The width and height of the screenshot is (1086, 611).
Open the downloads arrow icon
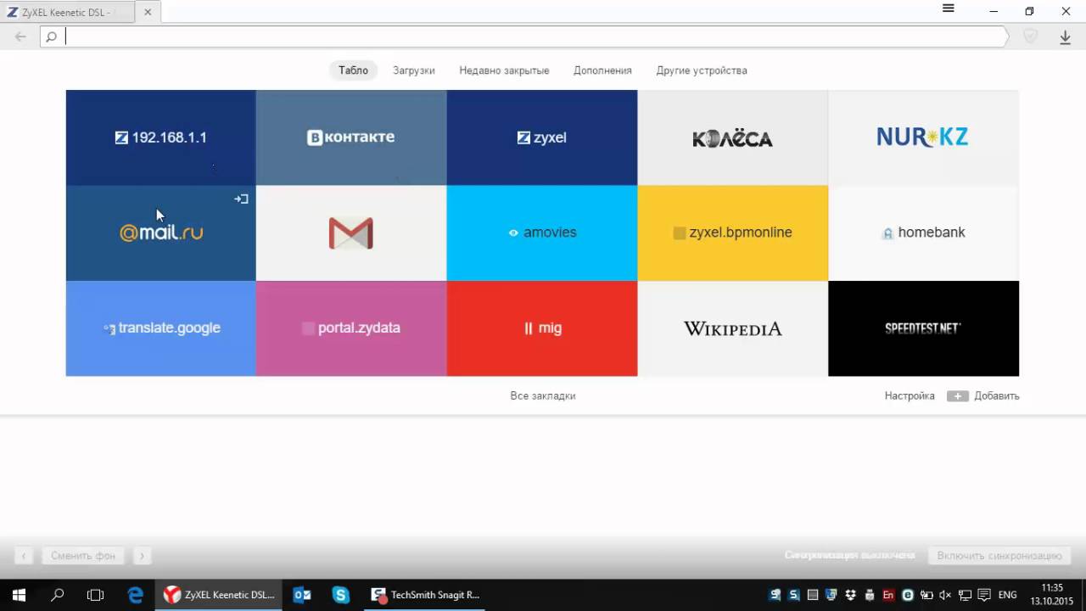pos(1065,37)
